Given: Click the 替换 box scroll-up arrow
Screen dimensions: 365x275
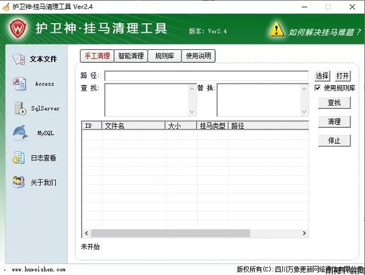Looking at the screenshot, I should pyautogui.click(x=304, y=89).
